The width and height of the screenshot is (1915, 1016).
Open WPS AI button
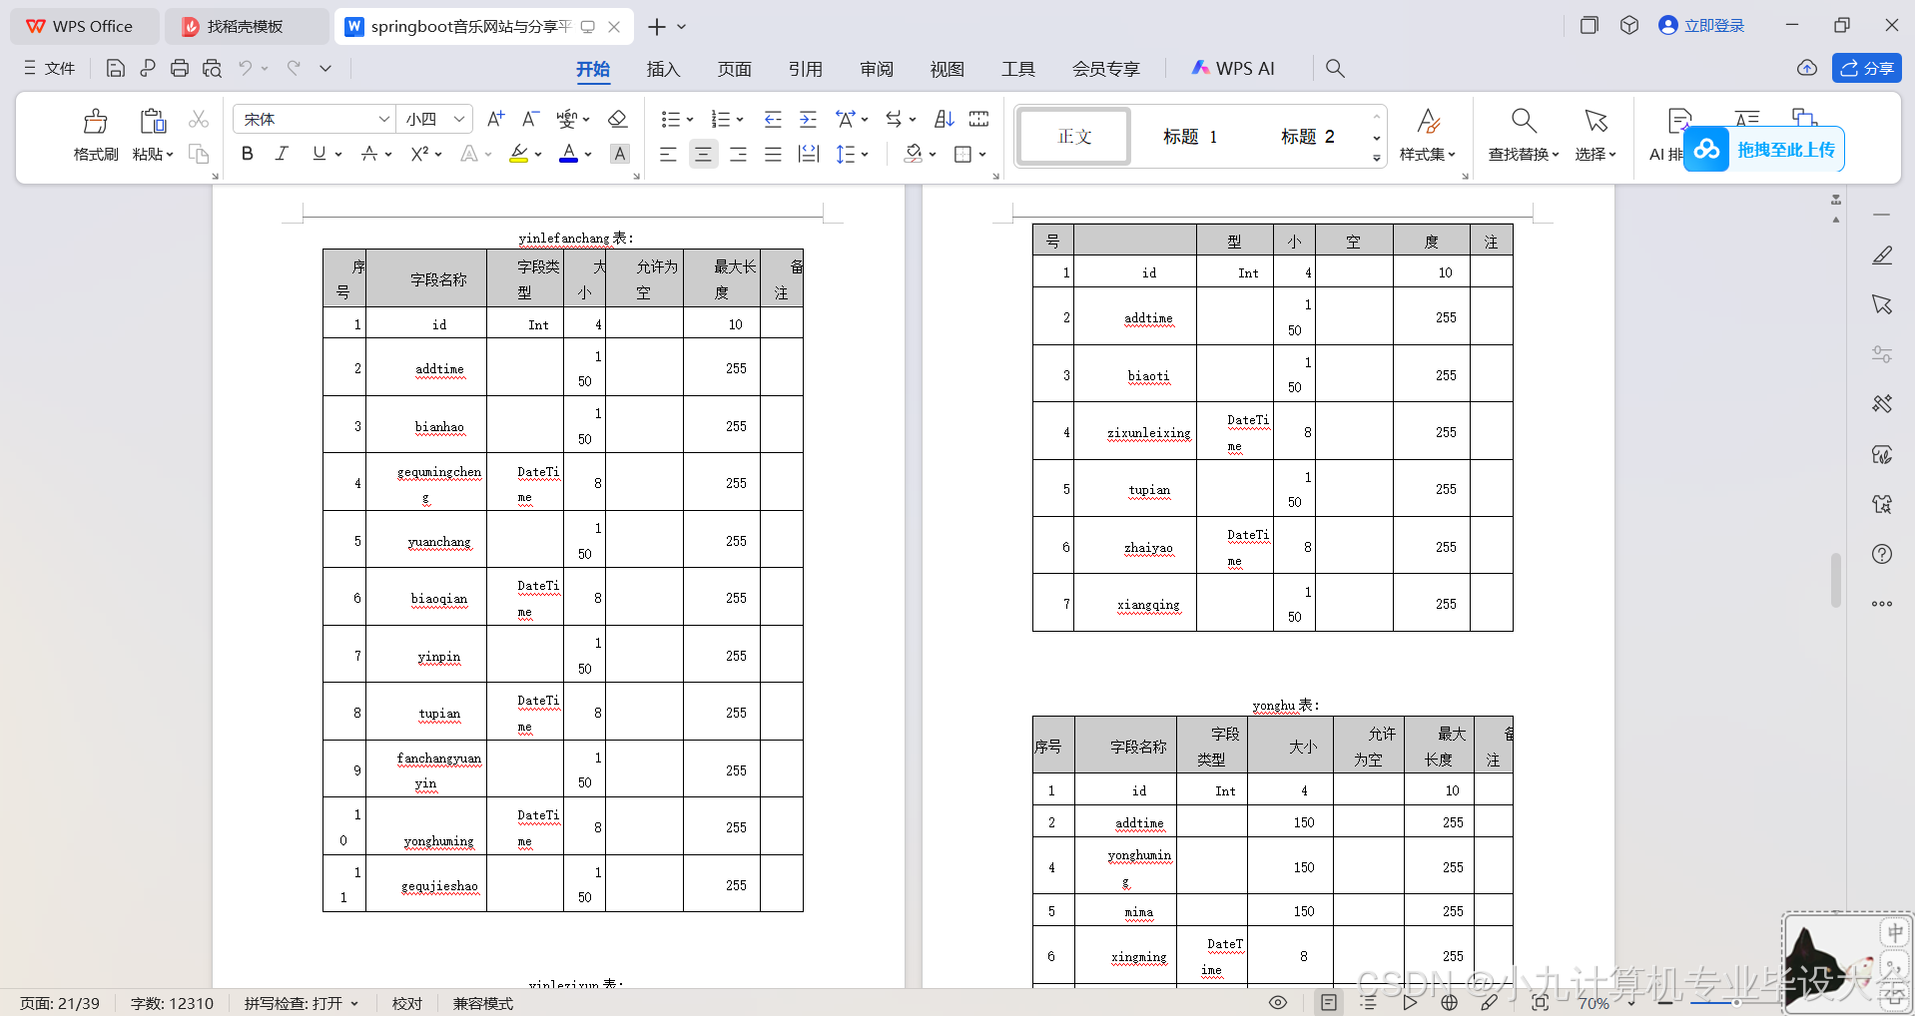pyautogui.click(x=1233, y=68)
